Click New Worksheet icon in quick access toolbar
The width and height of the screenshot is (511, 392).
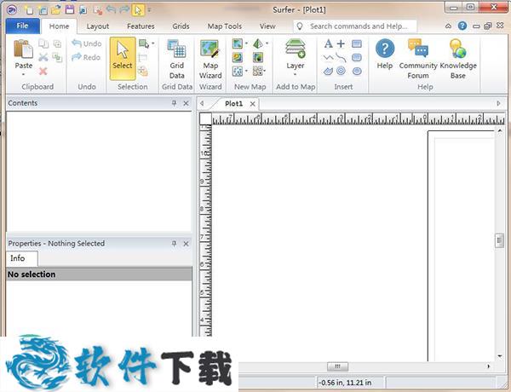tap(43, 9)
